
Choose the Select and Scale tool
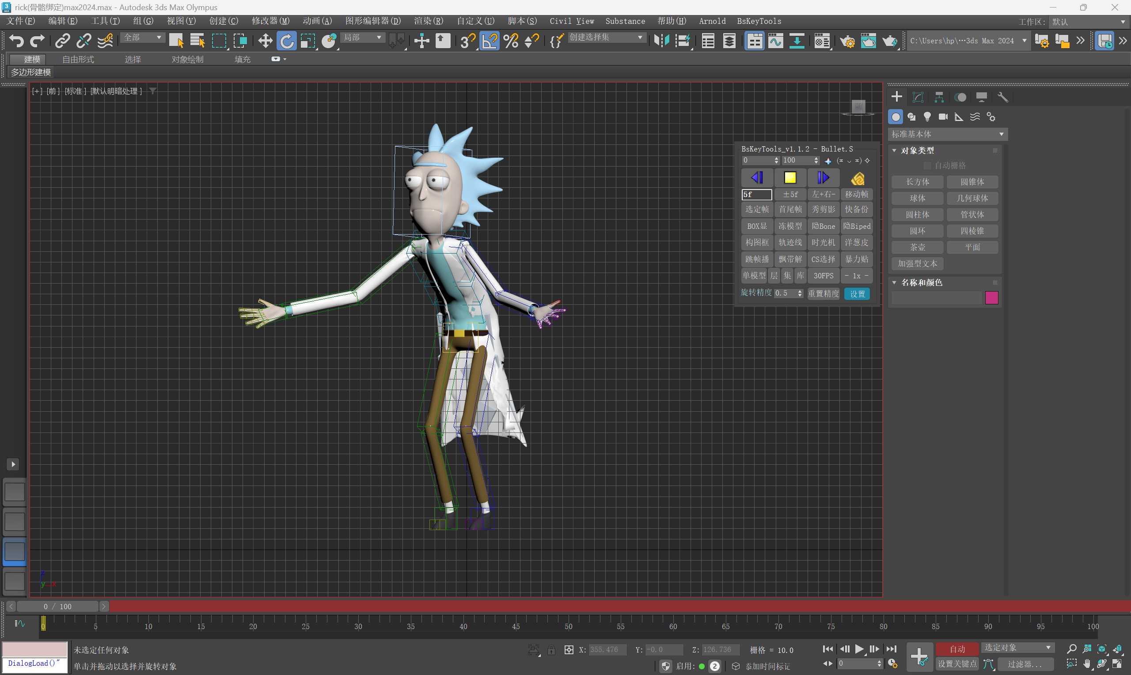[308, 41]
